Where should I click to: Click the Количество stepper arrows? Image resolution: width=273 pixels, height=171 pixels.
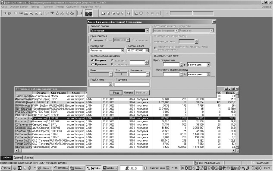(147, 74)
